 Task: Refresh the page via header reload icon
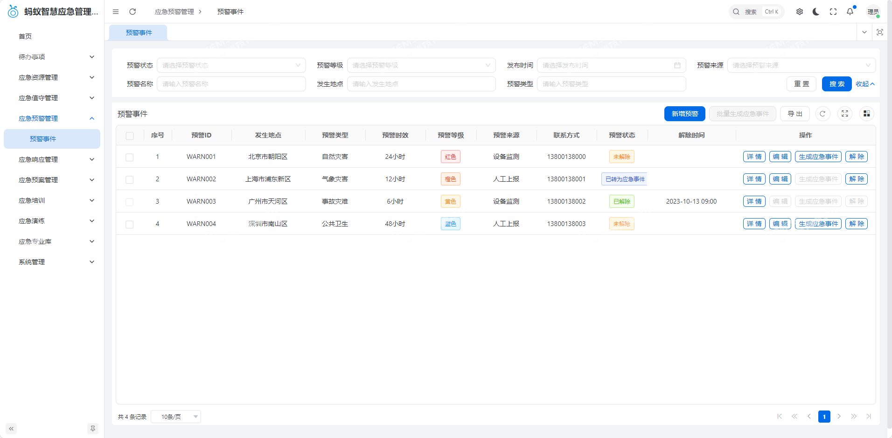(x=132, y=12)
